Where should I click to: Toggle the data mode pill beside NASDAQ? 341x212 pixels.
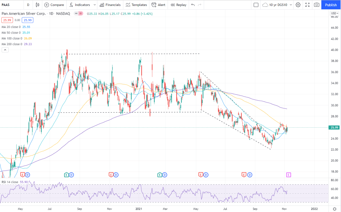pos(79,14)
